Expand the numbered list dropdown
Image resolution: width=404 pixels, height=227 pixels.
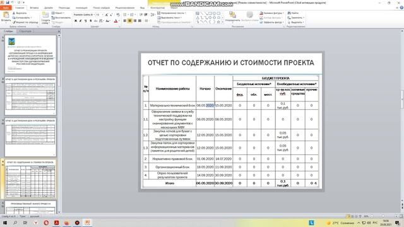tap(135, 15)
